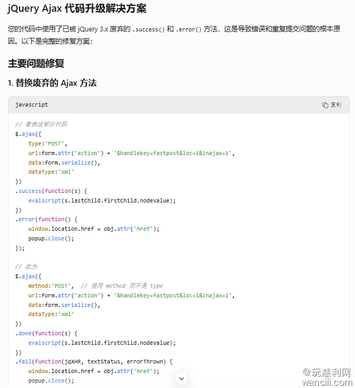This screenshot has height=388, width=355.
Task: Click the '.error(function() {' line
Action: pos(46,220)
